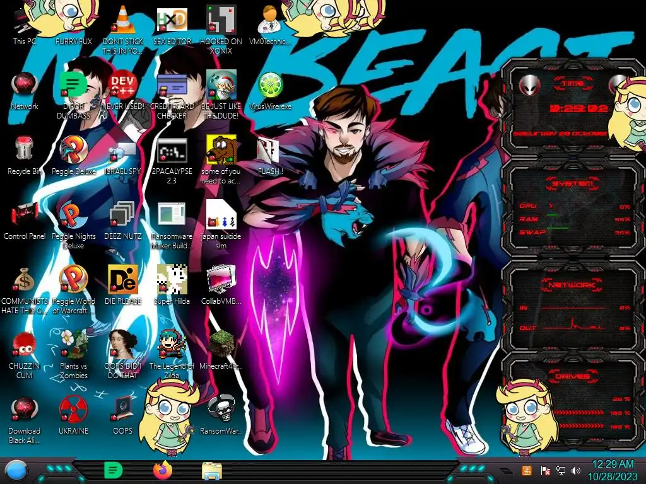This screenshot has height=484, width=646.
Task: Click the volume speaker tray icon
Action: click(576, 470)
